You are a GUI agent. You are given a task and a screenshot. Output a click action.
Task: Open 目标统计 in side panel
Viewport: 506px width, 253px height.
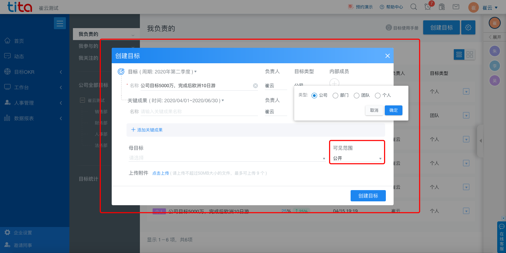click(x=88, y=179)
